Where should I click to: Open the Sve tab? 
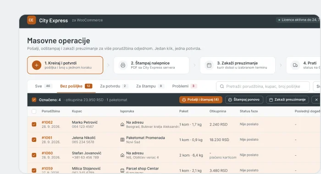44,86
